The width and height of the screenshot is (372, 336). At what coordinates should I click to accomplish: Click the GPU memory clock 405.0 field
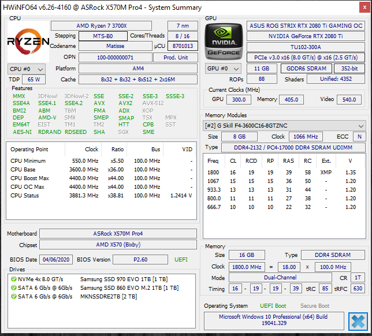[291, 100]
